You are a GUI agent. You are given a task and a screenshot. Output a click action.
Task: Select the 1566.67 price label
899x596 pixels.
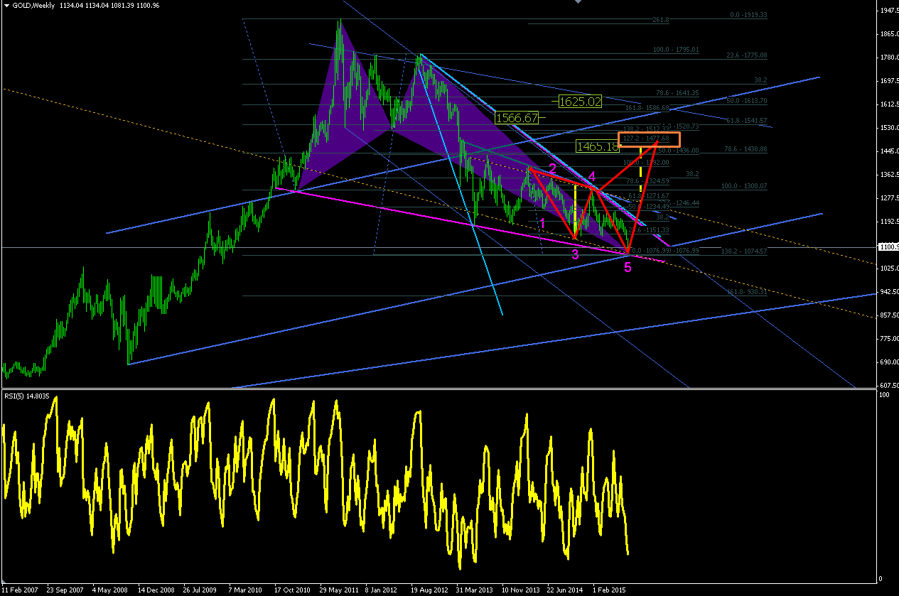coord(517,117)
